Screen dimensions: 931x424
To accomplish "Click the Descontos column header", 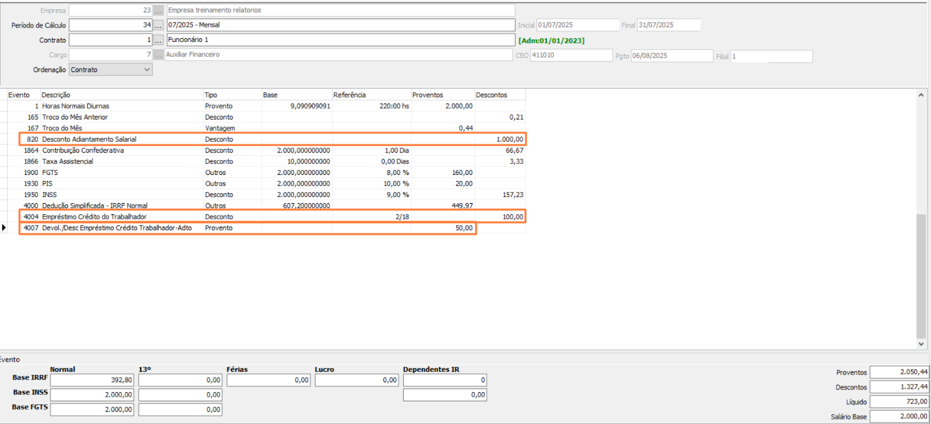I will pos(500,95).
